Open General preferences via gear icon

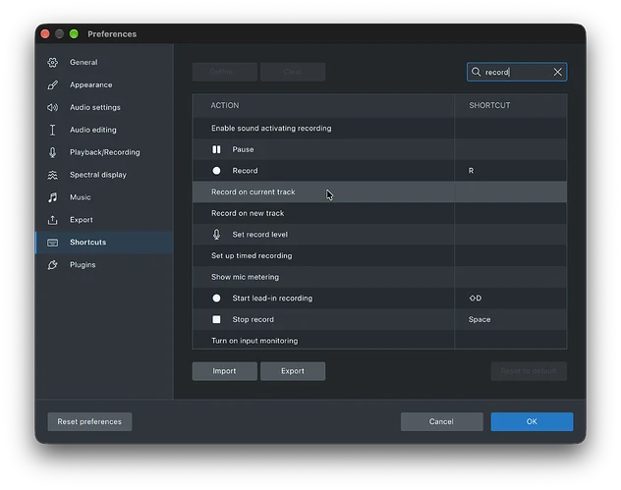(x=53, y=63)
